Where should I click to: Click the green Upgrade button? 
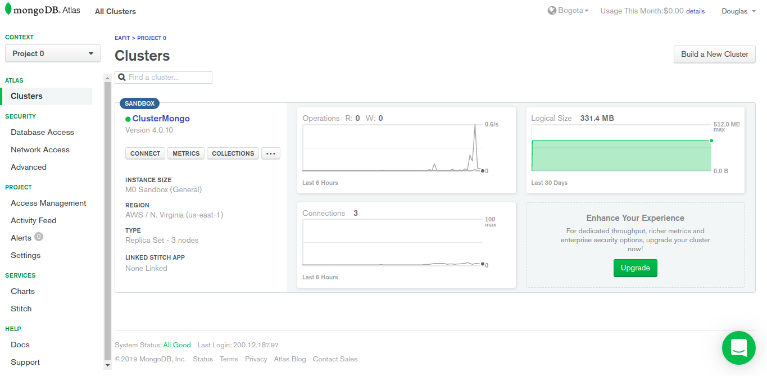click(x=636, y=268)
